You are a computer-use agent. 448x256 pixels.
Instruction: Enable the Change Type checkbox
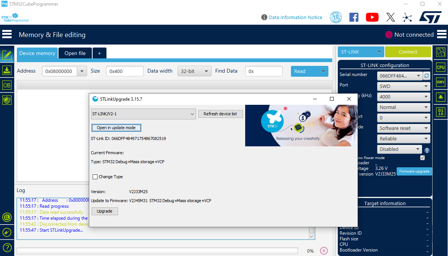tap(95, 177)
